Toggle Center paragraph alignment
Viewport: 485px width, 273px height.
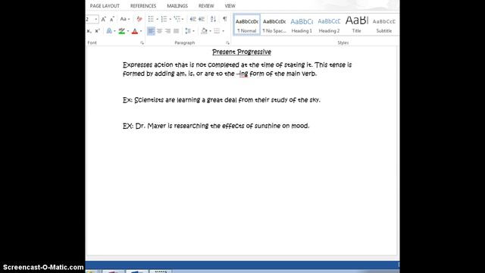click(159, 31)
